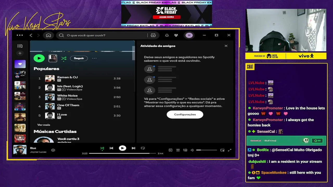Go back with the left arrow
The image size is (333, 187).
pyautogui.click(x=31, y=35)
